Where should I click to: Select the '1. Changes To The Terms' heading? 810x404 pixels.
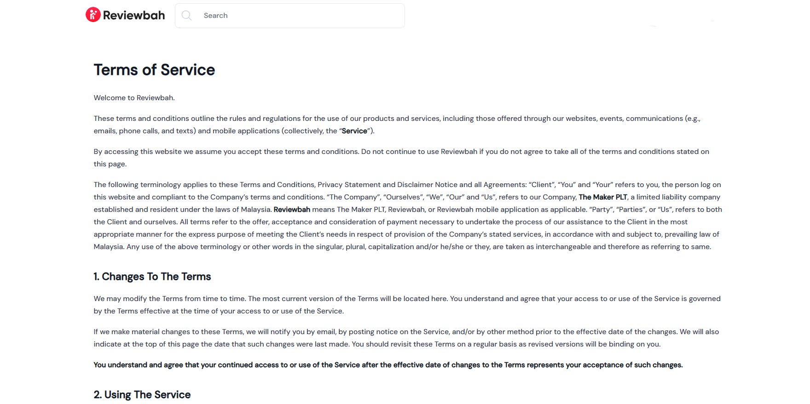click(152, 277)
